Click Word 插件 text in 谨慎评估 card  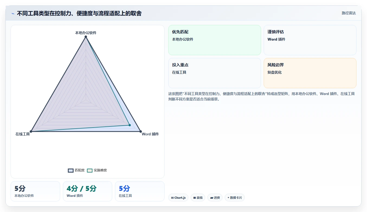coord(276,39)
